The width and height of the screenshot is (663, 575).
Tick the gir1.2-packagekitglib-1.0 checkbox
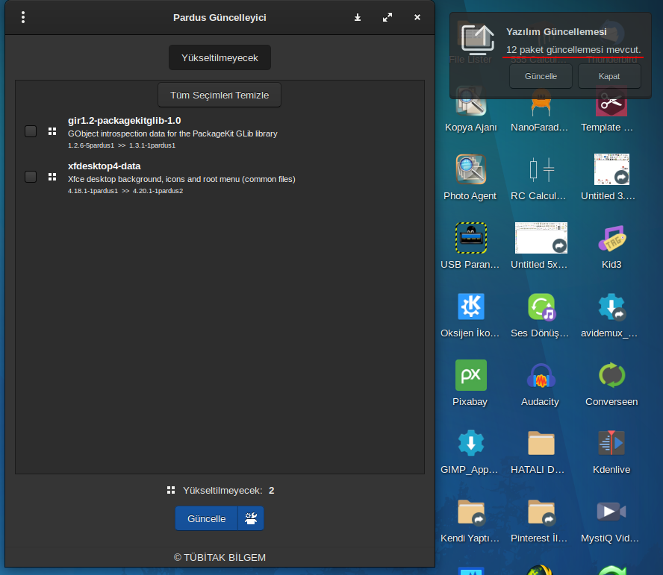point(31,131)
